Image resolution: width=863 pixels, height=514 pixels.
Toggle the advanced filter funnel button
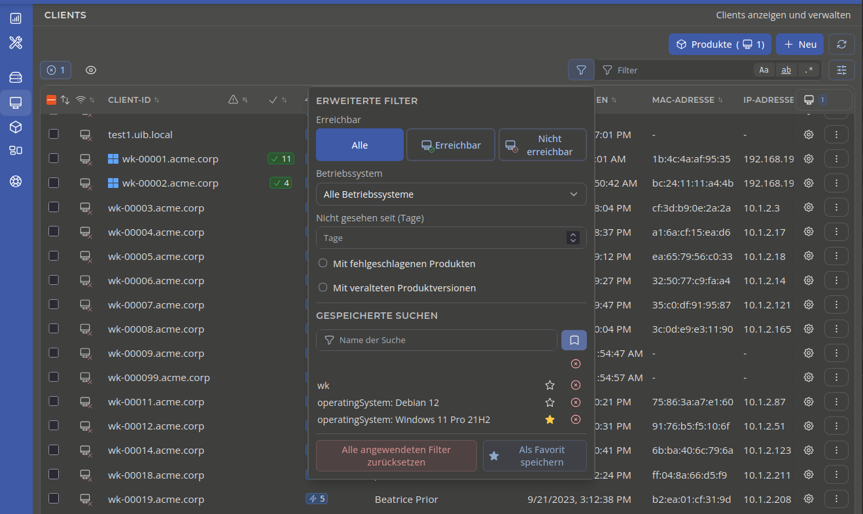point(581,70)
